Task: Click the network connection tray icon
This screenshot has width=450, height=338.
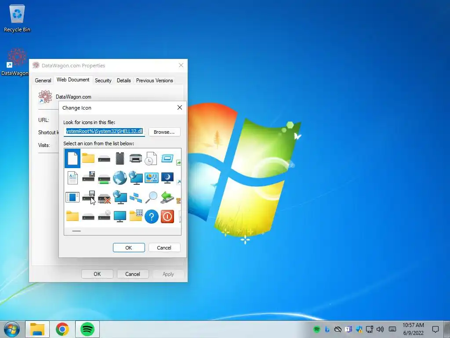Action: (369, 329)
